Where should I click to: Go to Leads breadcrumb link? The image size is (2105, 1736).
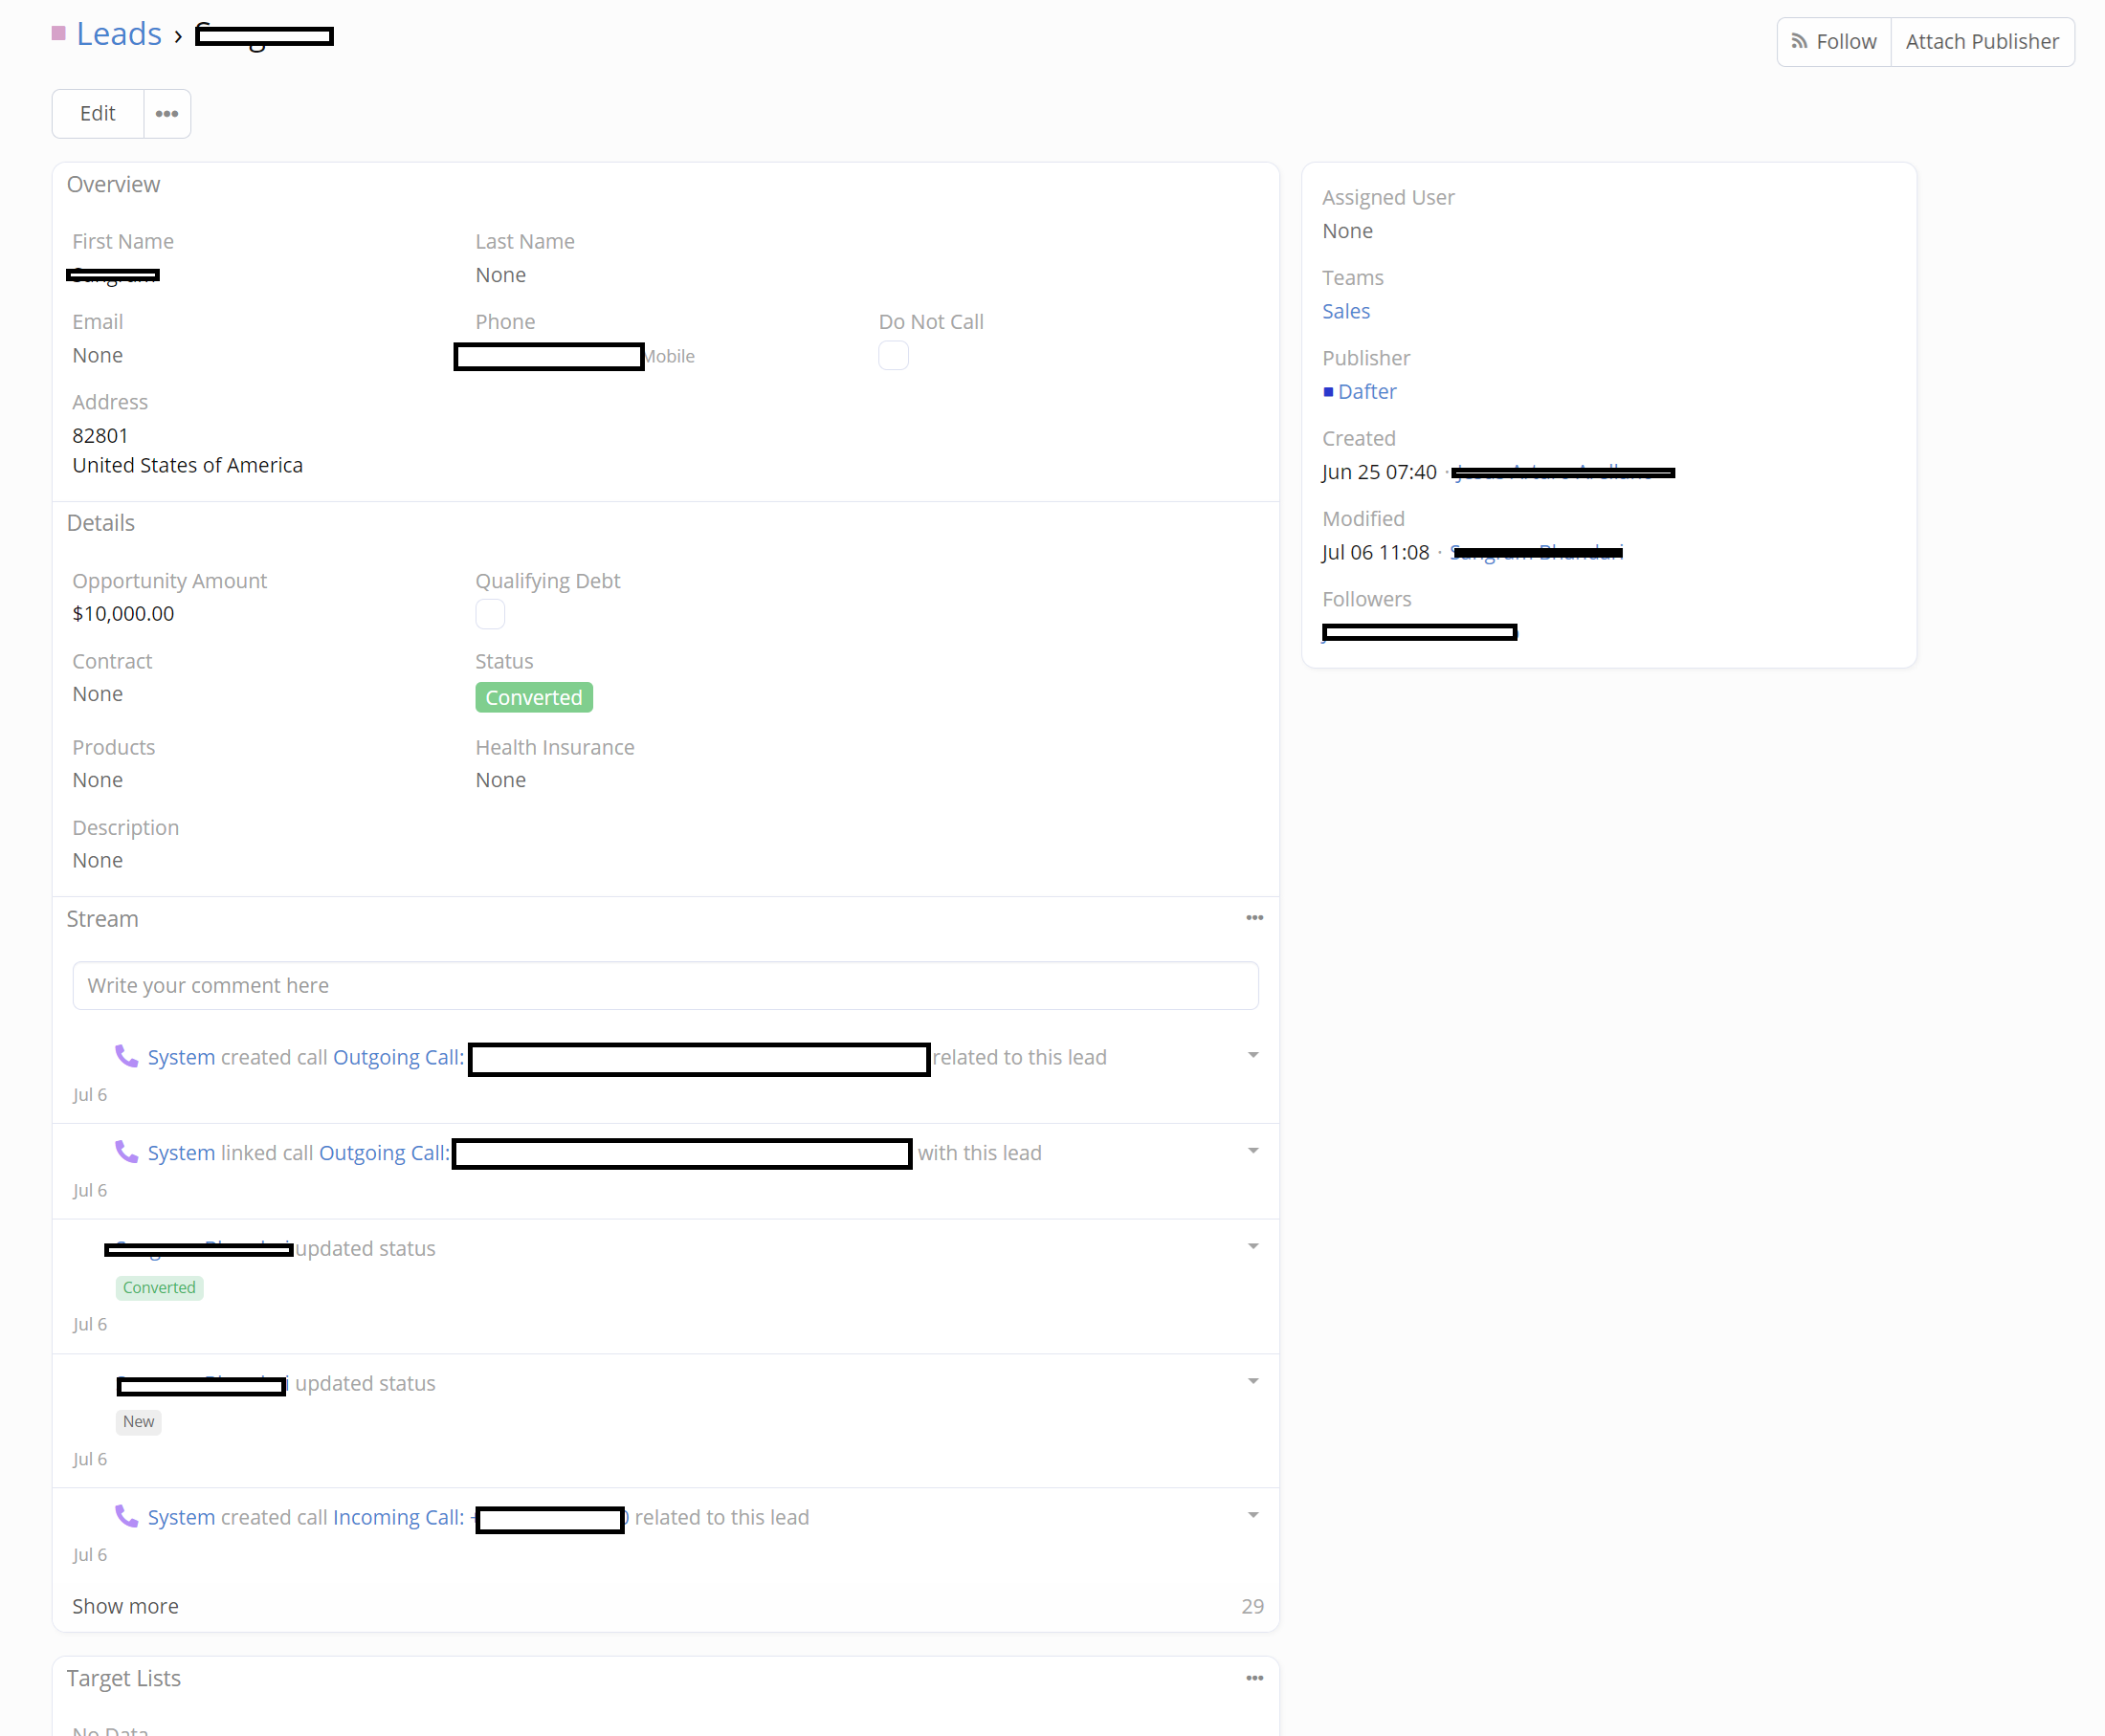pyautogui.click(x=118, y=34)
